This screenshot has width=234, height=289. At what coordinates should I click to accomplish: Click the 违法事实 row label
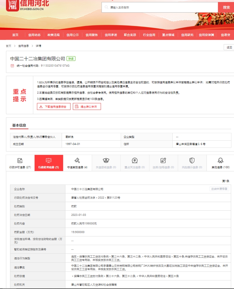click(19, 267)
